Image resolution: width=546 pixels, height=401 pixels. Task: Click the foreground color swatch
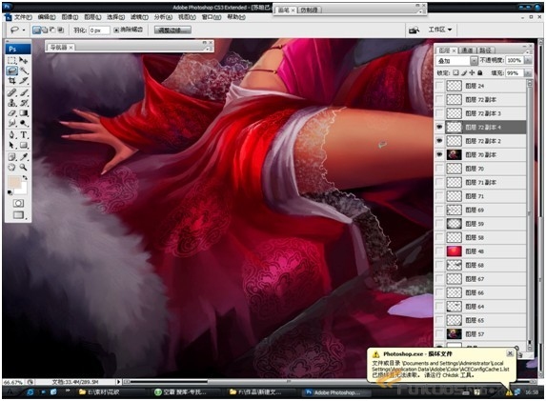pos(14,182)
